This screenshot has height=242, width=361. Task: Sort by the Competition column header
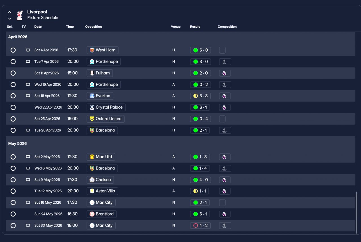pyautogui.click(x=227, y=27)
